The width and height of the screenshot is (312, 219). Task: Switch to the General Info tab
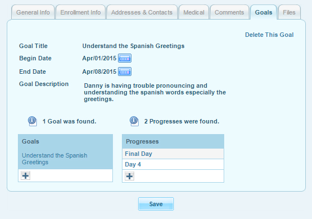coord(33,12)
